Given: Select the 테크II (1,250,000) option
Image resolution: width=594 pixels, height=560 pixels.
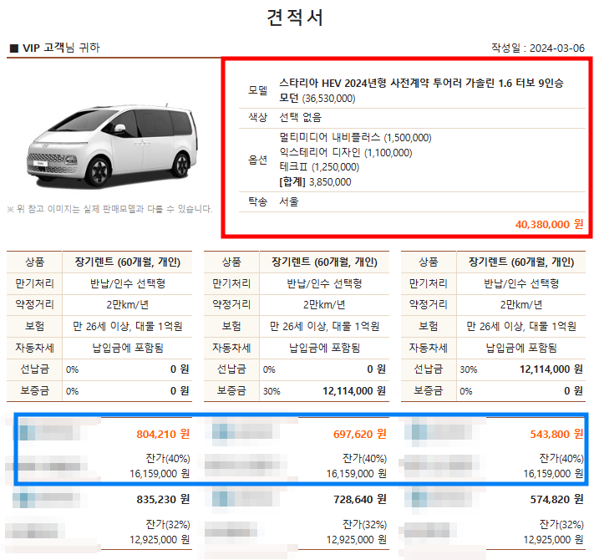Looking at the screenshot, I should pos(319,167).
